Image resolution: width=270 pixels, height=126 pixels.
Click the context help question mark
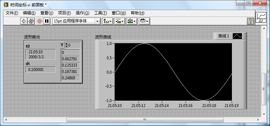pos(251,21)
